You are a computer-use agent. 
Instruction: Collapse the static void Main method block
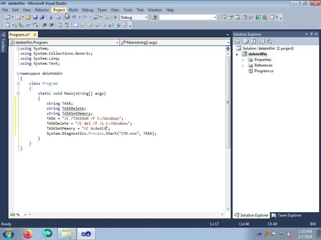pyautogui.click(x=18, y=93)
